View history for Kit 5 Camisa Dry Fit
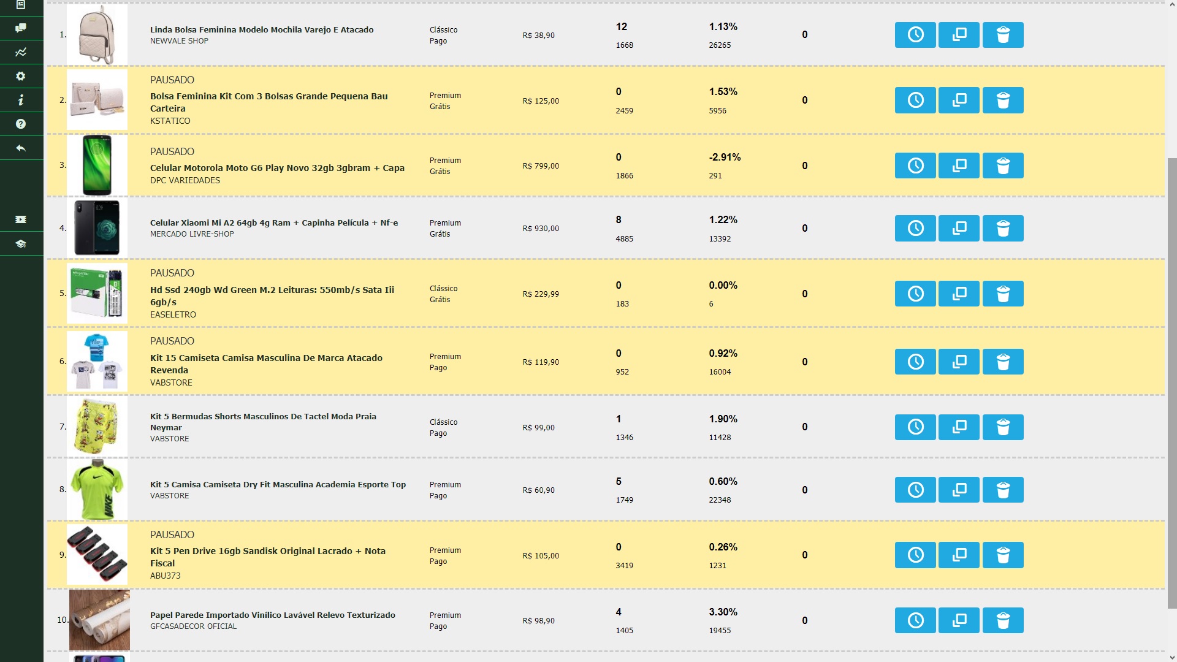Image resolution: width=1177 pixels, height=662 pixels. click(x=915, y=490)
